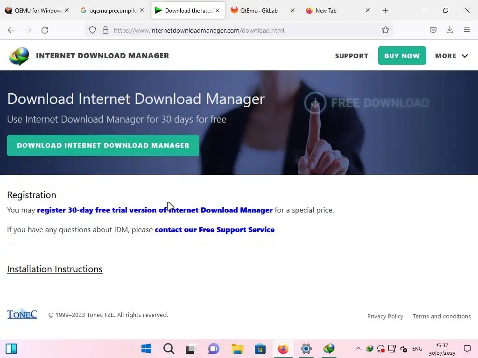This screenshot has height=358, width=478.
Task: Switch to QtEmu GitLab tab
Action: coord(263,11)
